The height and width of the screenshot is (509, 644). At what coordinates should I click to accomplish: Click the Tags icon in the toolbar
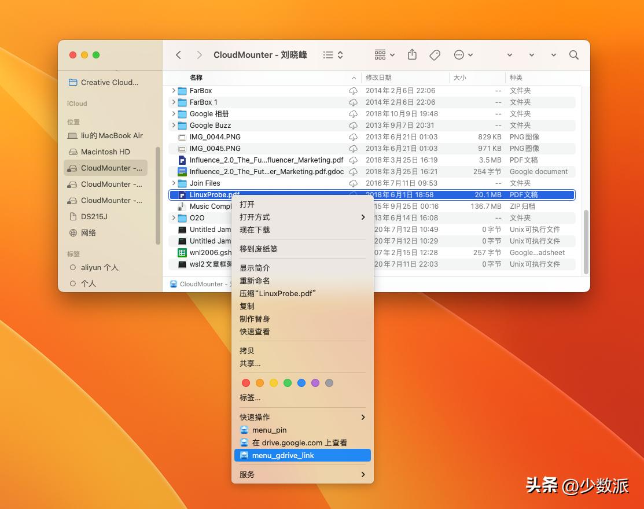point(435,54)
